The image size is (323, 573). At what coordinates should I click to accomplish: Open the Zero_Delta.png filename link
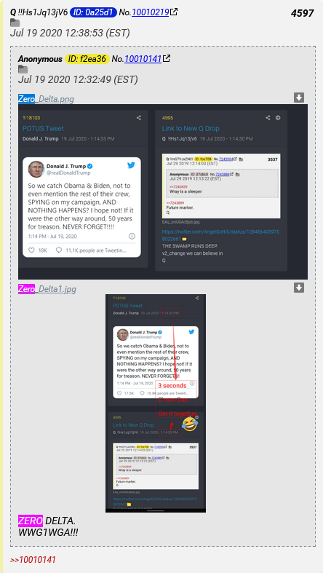tap(46, 99)
